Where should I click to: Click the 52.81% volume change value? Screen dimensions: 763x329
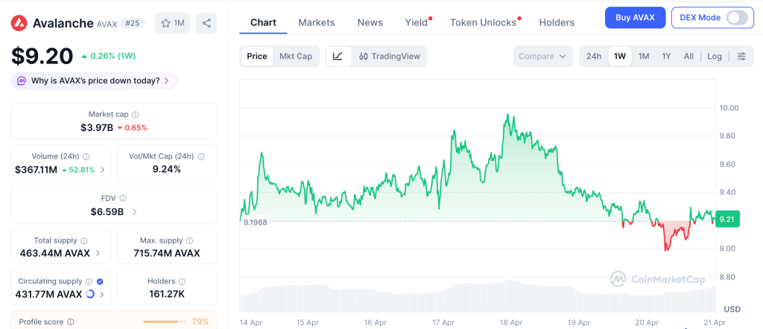[81, 170]
